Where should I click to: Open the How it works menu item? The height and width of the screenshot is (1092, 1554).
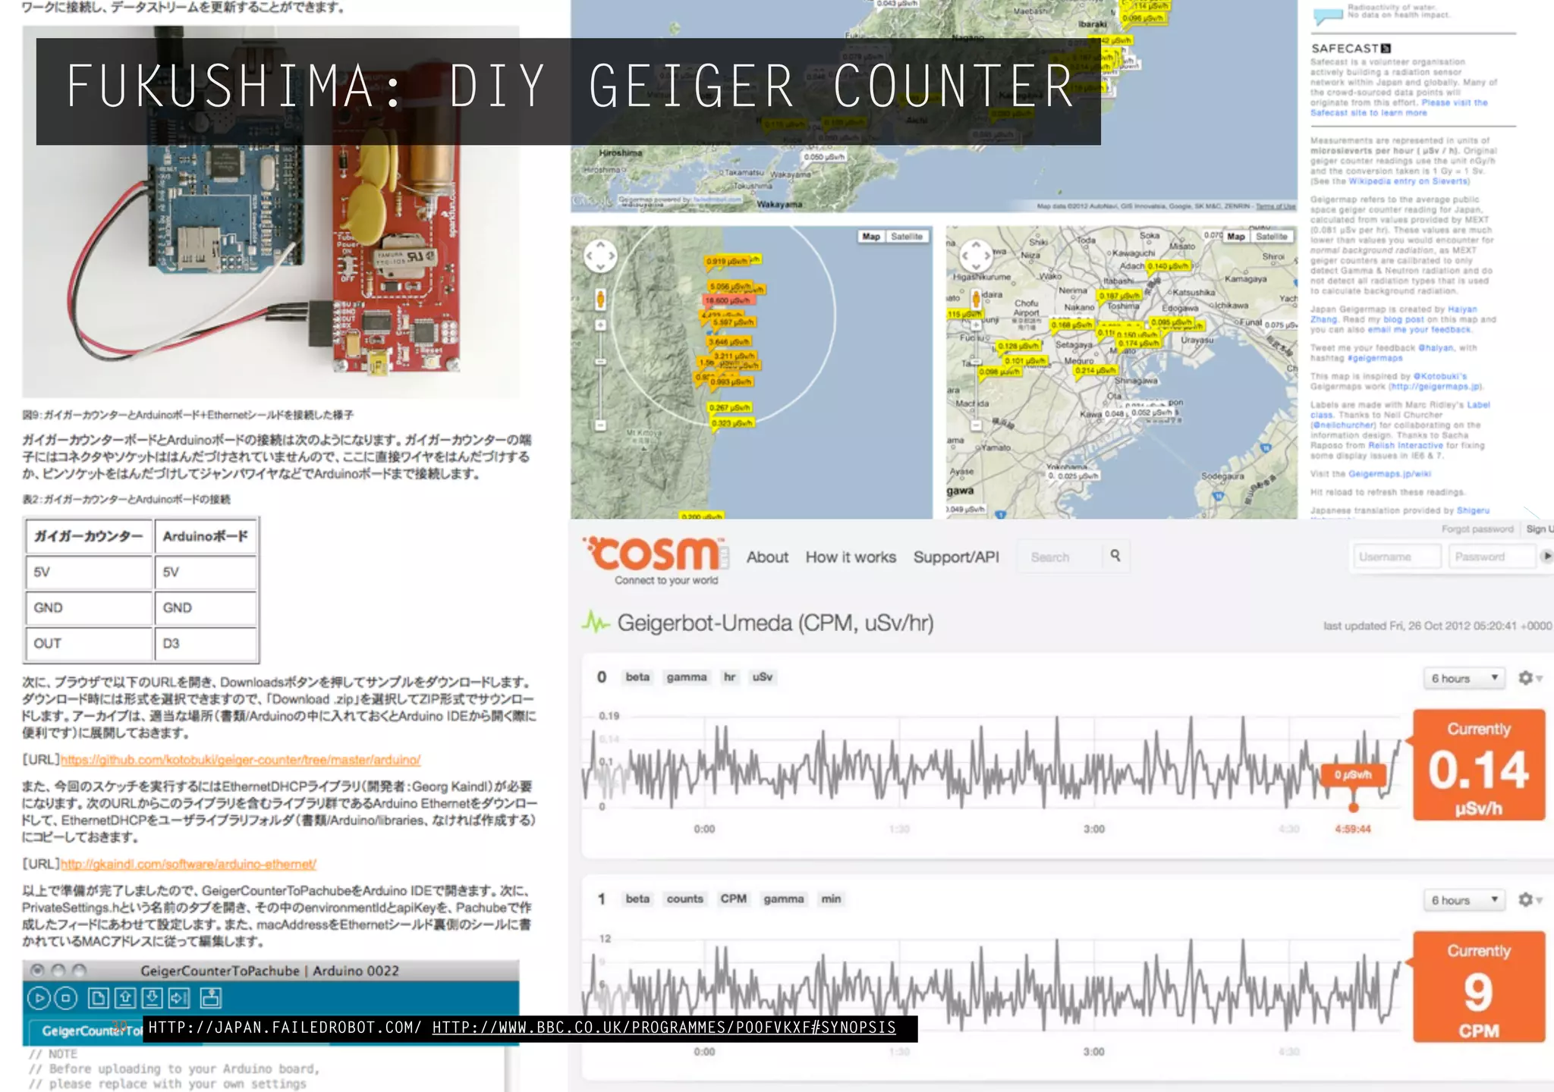(851, 557)
